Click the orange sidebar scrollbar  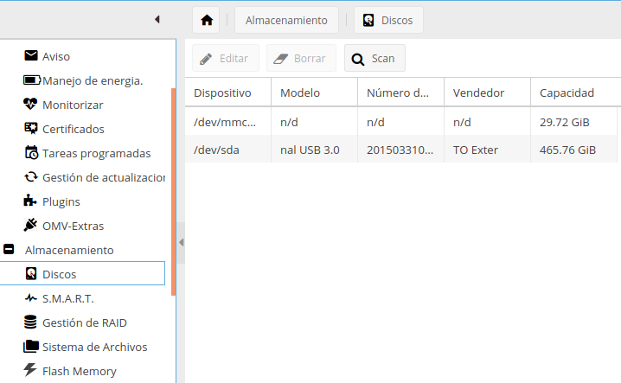pyautogui.click(x=174, y=190)
